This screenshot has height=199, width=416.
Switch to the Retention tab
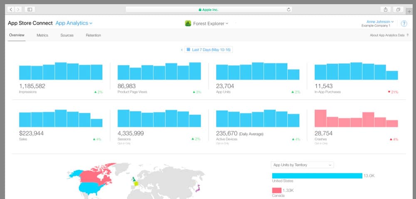click(93, 35)
